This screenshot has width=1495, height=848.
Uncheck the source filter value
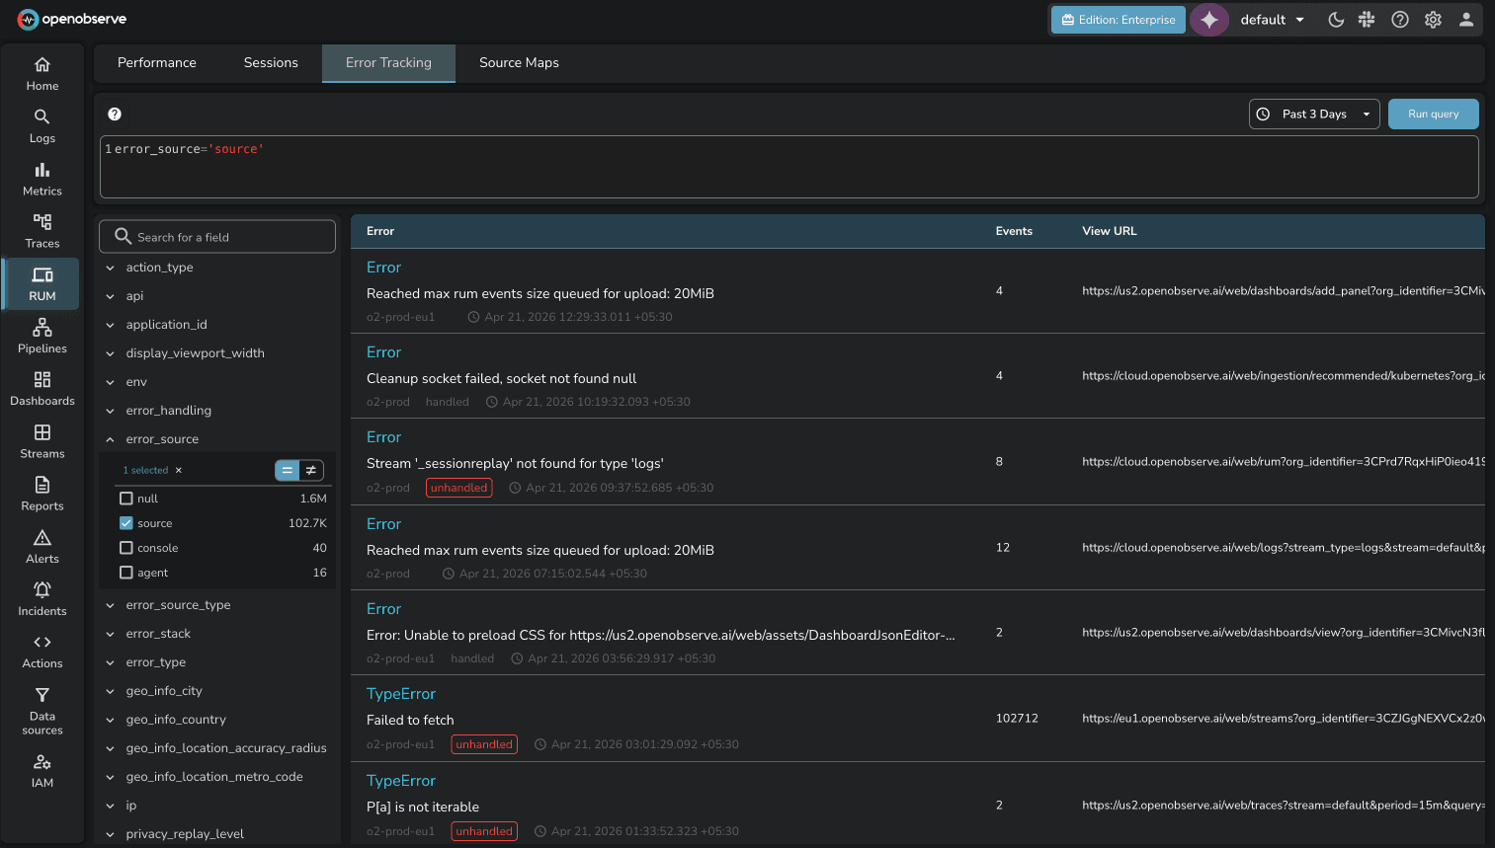click(125, 523)
